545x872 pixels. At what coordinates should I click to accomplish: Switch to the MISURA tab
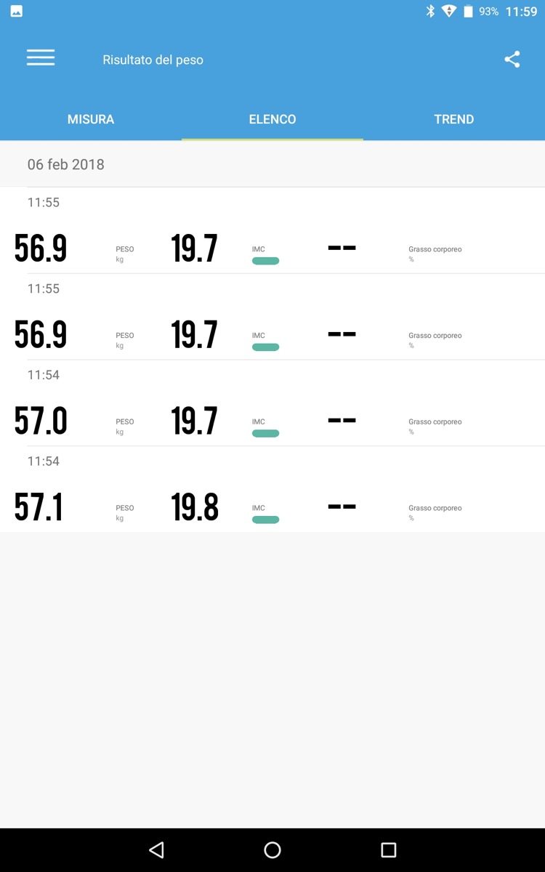pyautogui.click(x=91, y=119)
